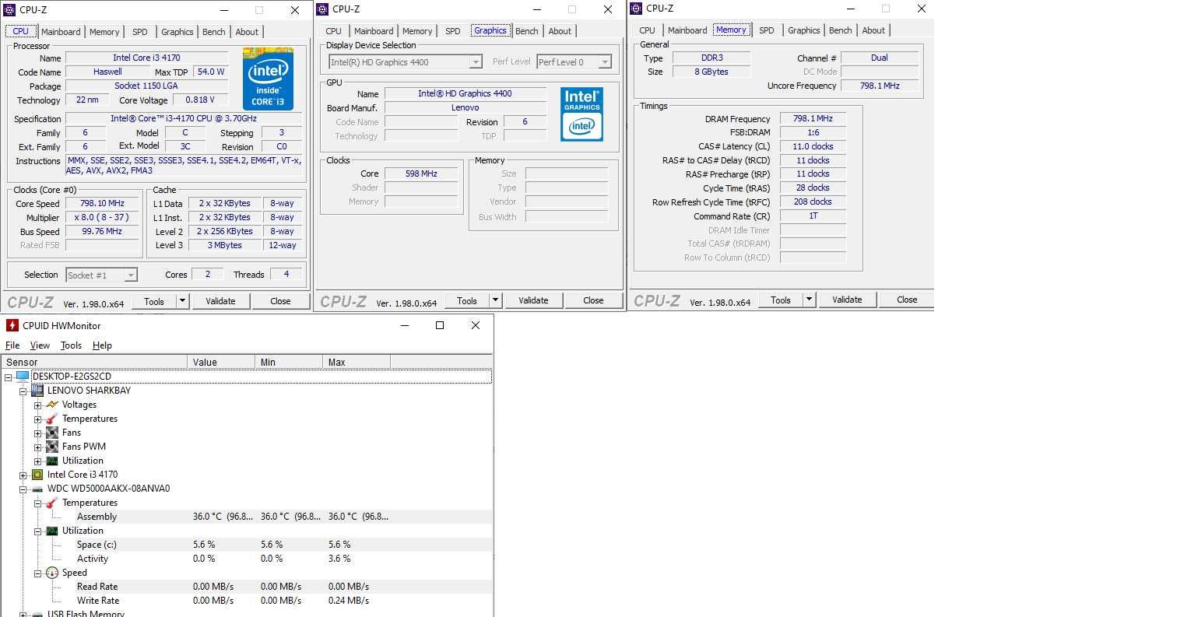Open the HWMonitor View menu
Image resolution: width=1184 pixels, height=617 pixels.
pos(40,345)
